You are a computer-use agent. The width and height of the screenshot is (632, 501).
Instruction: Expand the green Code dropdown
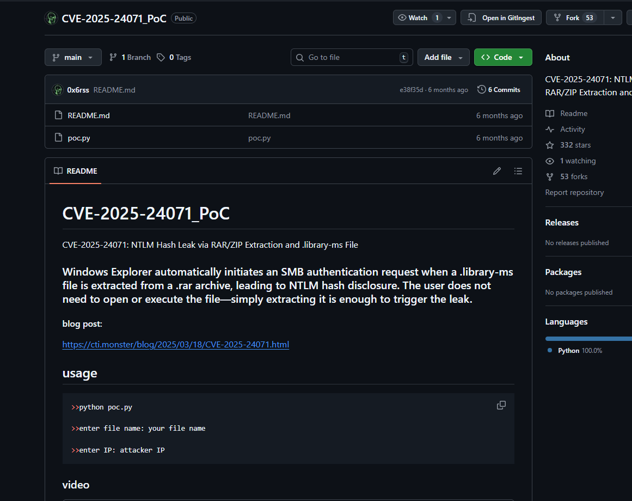click(502, 57)
